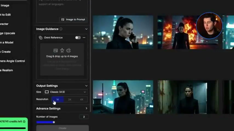Click the Image to Prompt button
Viewport: 234px width, 131px height.
click(73, 19)
